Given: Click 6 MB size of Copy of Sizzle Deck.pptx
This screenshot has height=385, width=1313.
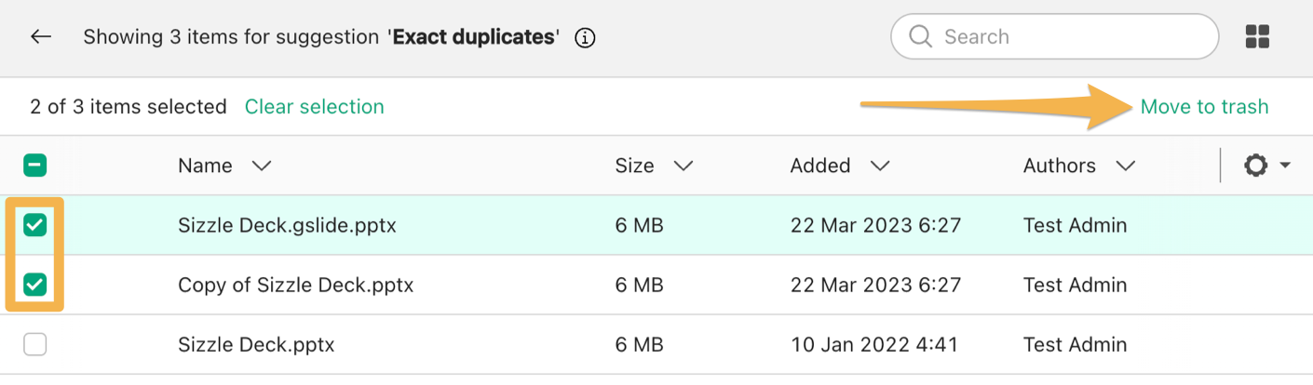Looking at the screenshot, I should click(639, 285).
